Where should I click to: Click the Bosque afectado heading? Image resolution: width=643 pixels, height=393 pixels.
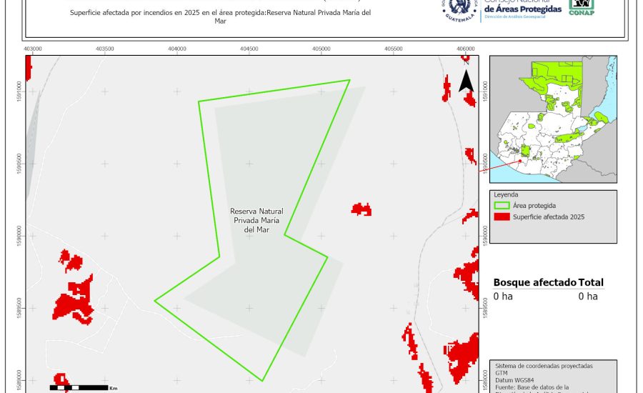[x=534, y=282]
